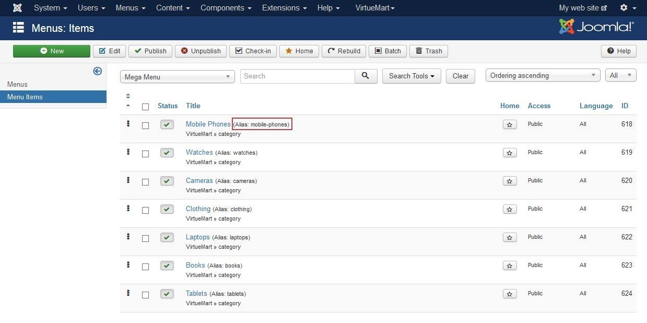
Task: Open the Search Tools dropdown
Action: [x=411, y=76]
